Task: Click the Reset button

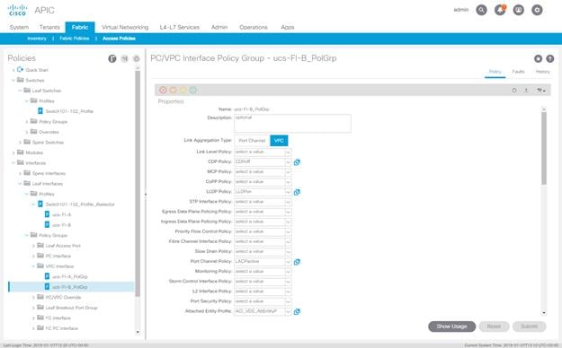Action: tap(494, 326)
